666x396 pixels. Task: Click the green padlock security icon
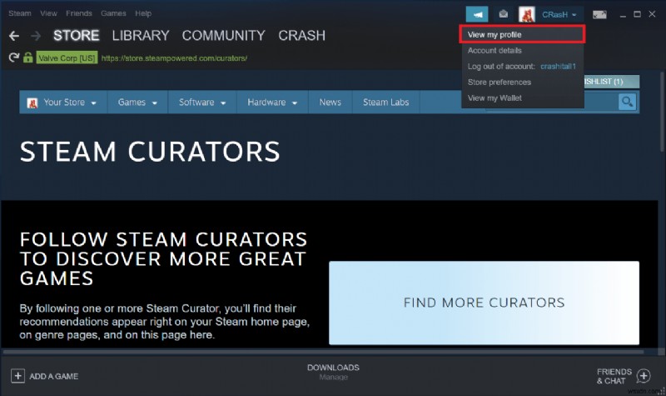(x=28, y=58)
